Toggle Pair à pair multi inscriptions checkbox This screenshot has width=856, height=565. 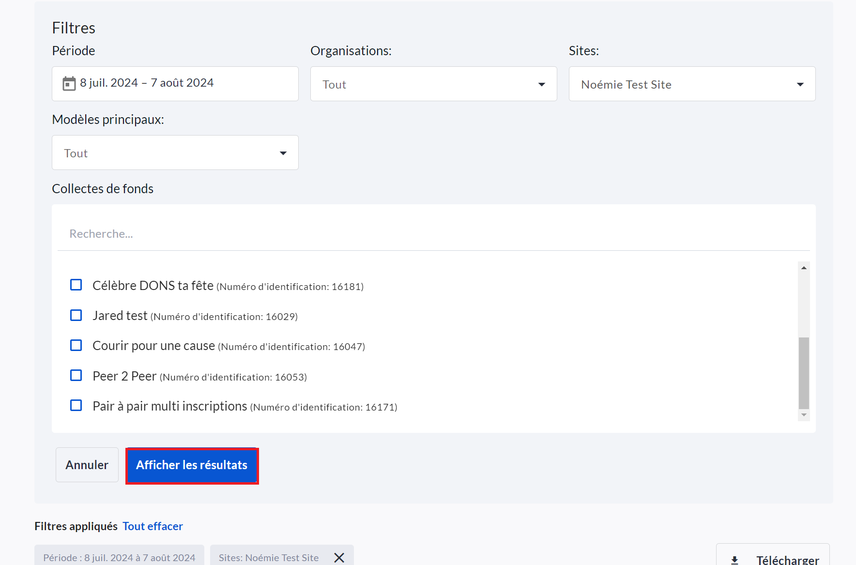click(76, 406)
